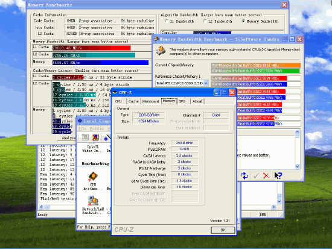Switch to the Mainboard tab in CPU-Z
332x249 pixels.
[150, 101]
